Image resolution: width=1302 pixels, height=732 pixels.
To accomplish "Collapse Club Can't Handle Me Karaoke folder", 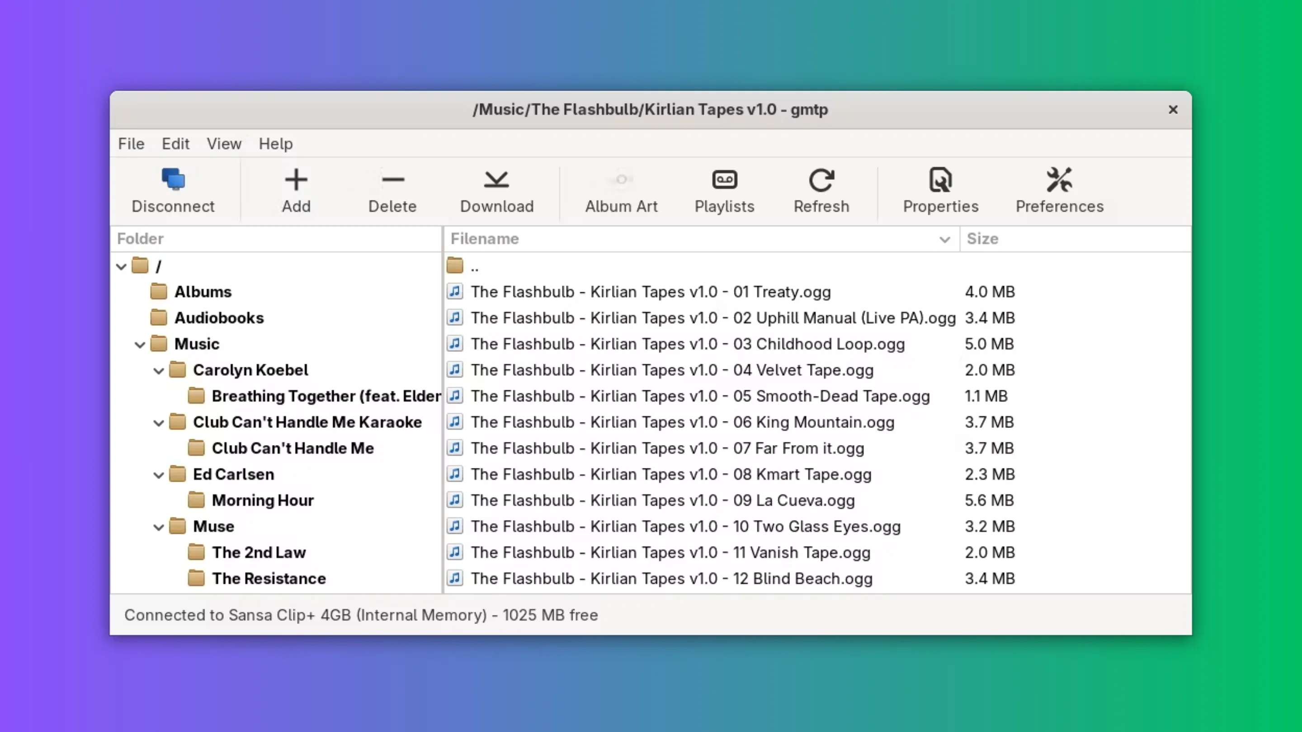I will [x=158, y=423].
